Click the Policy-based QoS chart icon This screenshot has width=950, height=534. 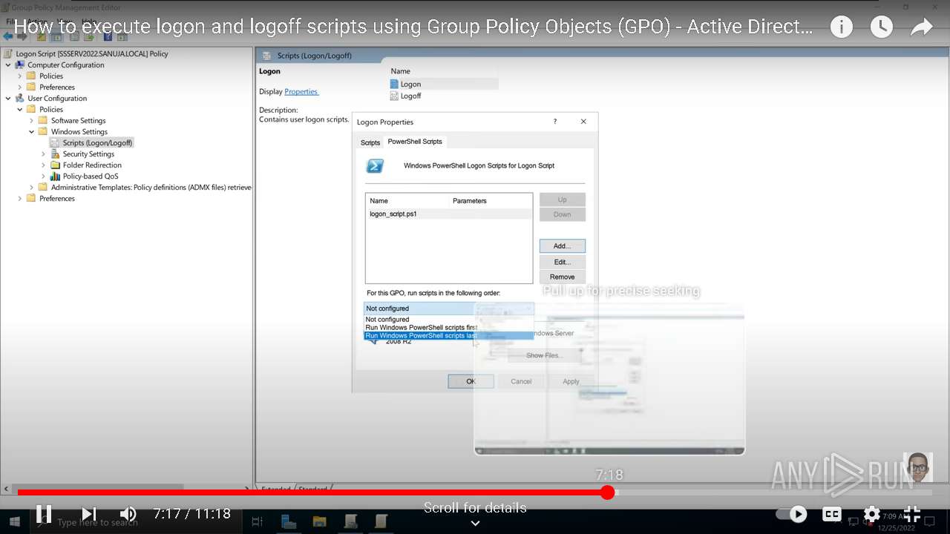tap(55, 176)
